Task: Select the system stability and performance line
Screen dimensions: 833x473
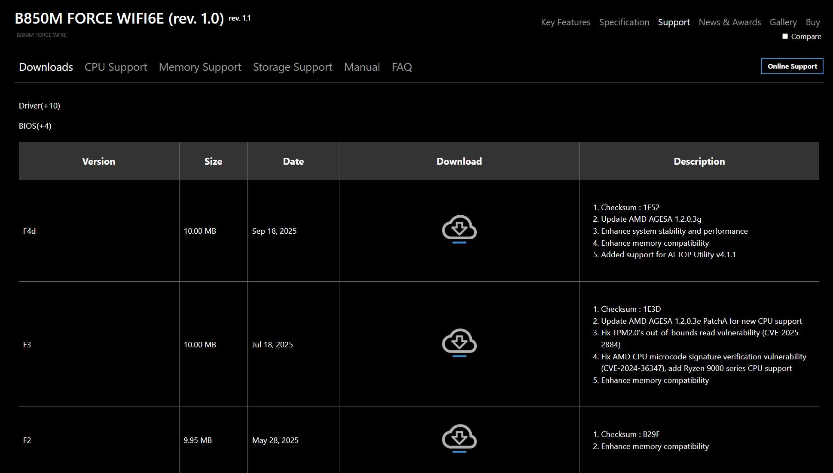Action: (x=674, y=231)
